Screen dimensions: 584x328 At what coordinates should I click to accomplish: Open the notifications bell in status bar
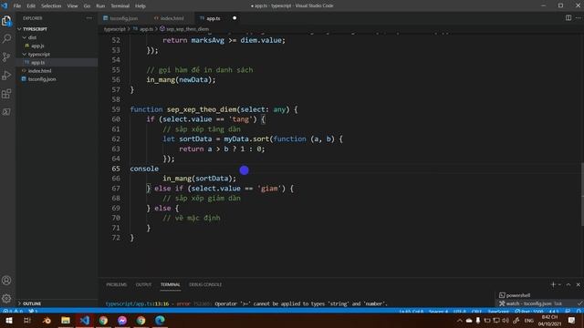pos(579,312)
